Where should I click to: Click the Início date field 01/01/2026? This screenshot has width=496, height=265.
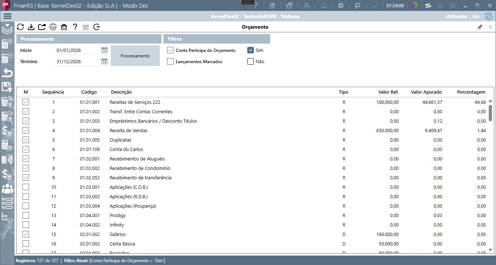pos(78,50)
